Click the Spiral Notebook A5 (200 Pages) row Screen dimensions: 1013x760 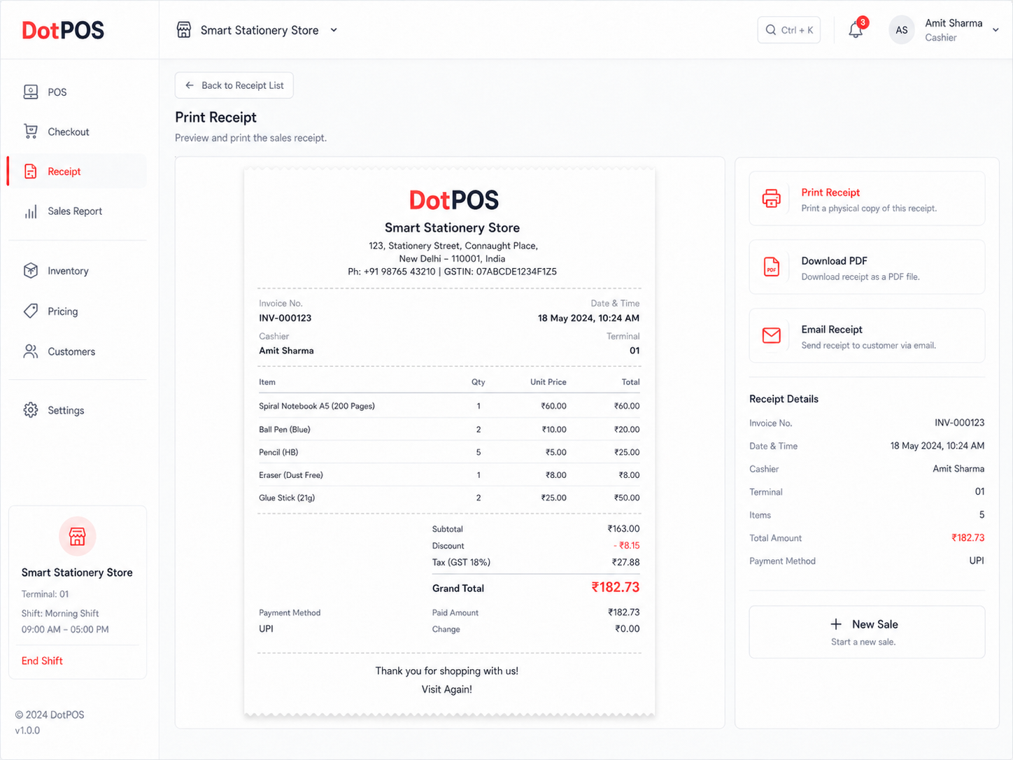(x=449, y=406)
